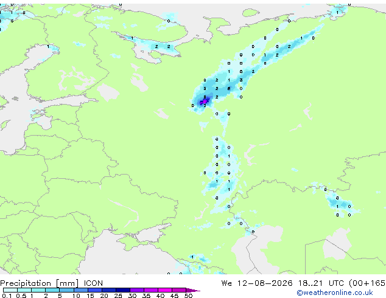Click the above-50 mm legend arrow tip
386x298 pixels.
[193, 290]
